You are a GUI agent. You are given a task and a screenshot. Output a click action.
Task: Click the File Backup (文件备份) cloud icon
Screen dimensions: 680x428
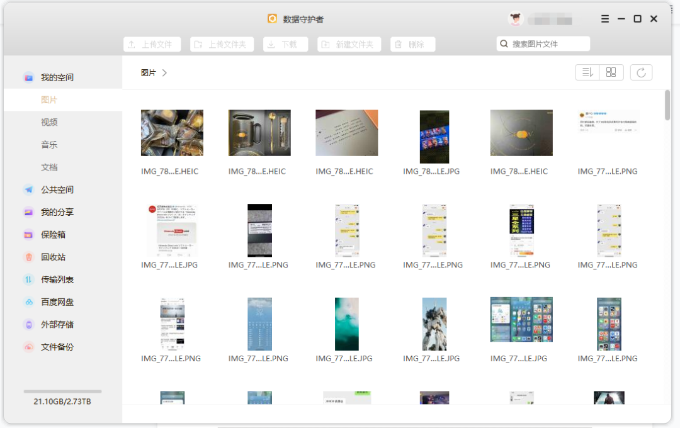pos(28,347)
